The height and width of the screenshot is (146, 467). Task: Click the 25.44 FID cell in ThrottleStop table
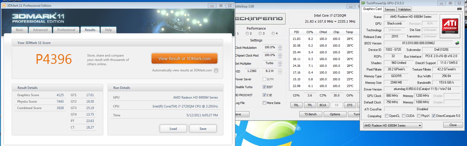pyautogui.click(x=296, y=52)
